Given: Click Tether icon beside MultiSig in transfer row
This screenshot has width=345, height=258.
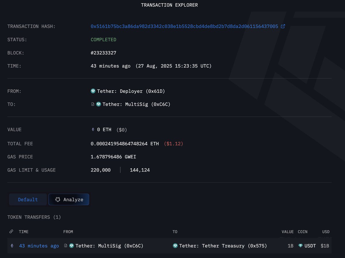Looking at the screenshot, I should pyautogui.click(x=72, y=246).
